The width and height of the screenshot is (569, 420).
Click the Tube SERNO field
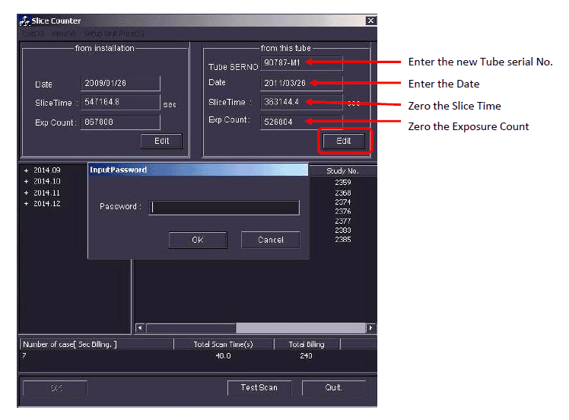(301, 63)
